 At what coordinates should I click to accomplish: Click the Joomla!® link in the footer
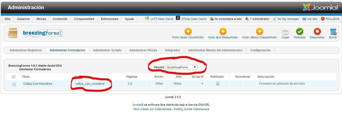[x=138, y=105]
